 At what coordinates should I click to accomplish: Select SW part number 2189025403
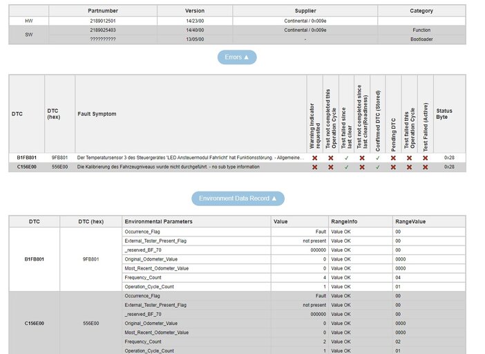(103, 30)
